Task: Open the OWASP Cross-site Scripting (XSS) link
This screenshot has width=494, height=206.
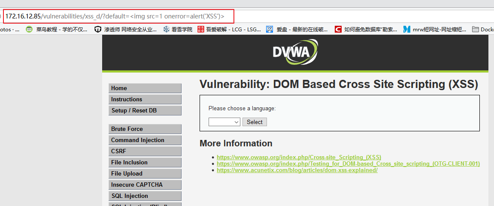Action: [x=299, y=158]
